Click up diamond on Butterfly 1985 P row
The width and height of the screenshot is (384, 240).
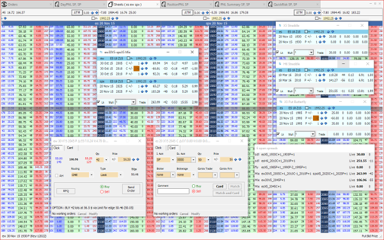322,113
